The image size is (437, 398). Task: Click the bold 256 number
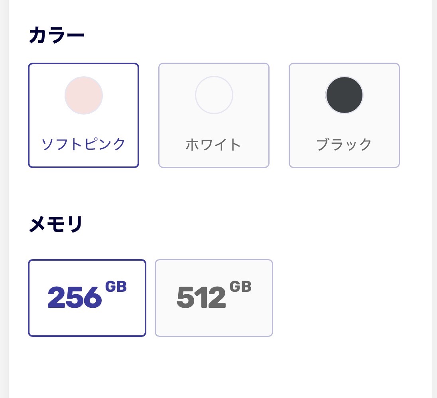click(x=75, y=298)
